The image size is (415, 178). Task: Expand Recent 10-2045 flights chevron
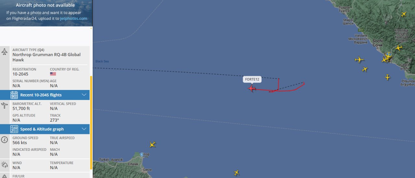[84, 95]
